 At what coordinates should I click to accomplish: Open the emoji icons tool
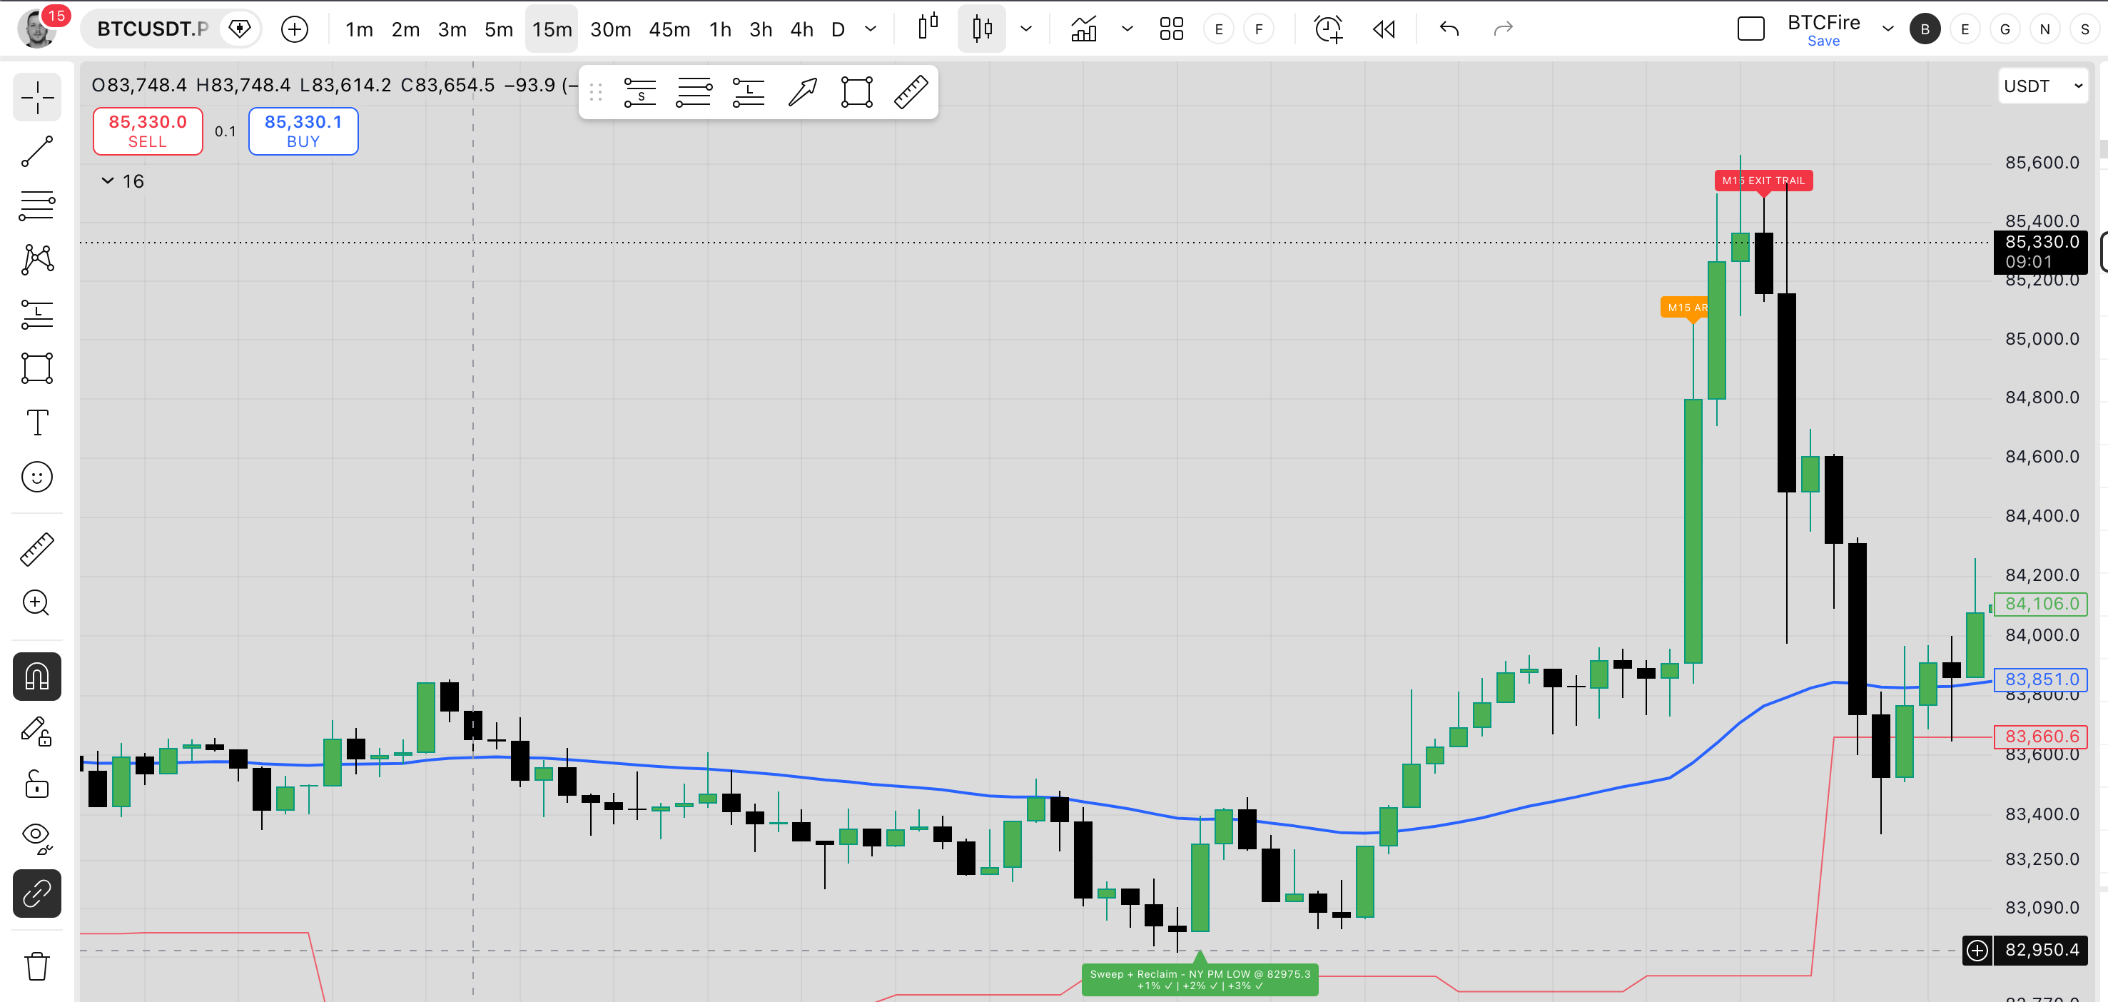pyautogui.click(x=37, y=477)
